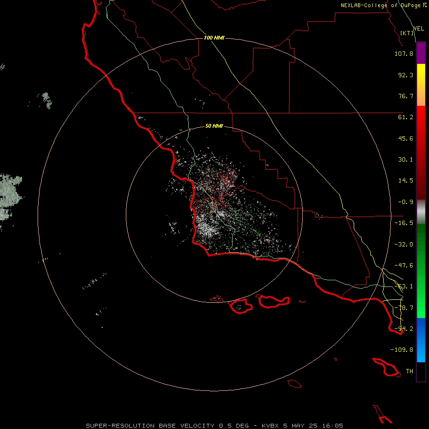
Task: Click the gray near-zero segment of velocity scale
Action: (x=421, y=212)
